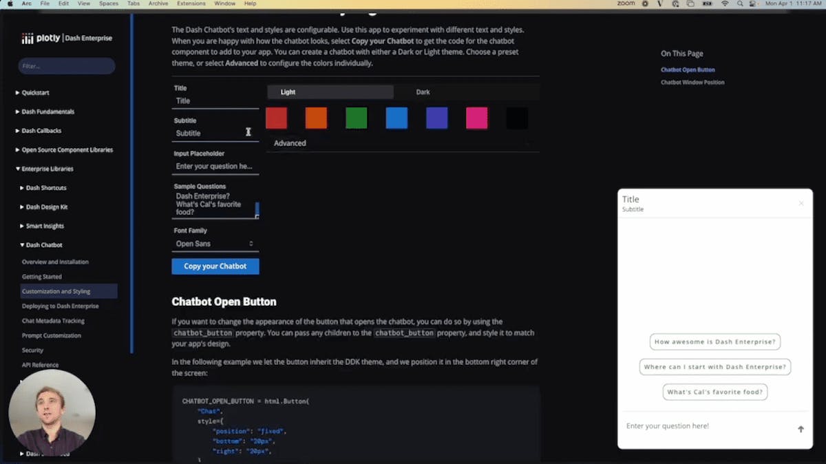Close the chatbot preview window

801,203
